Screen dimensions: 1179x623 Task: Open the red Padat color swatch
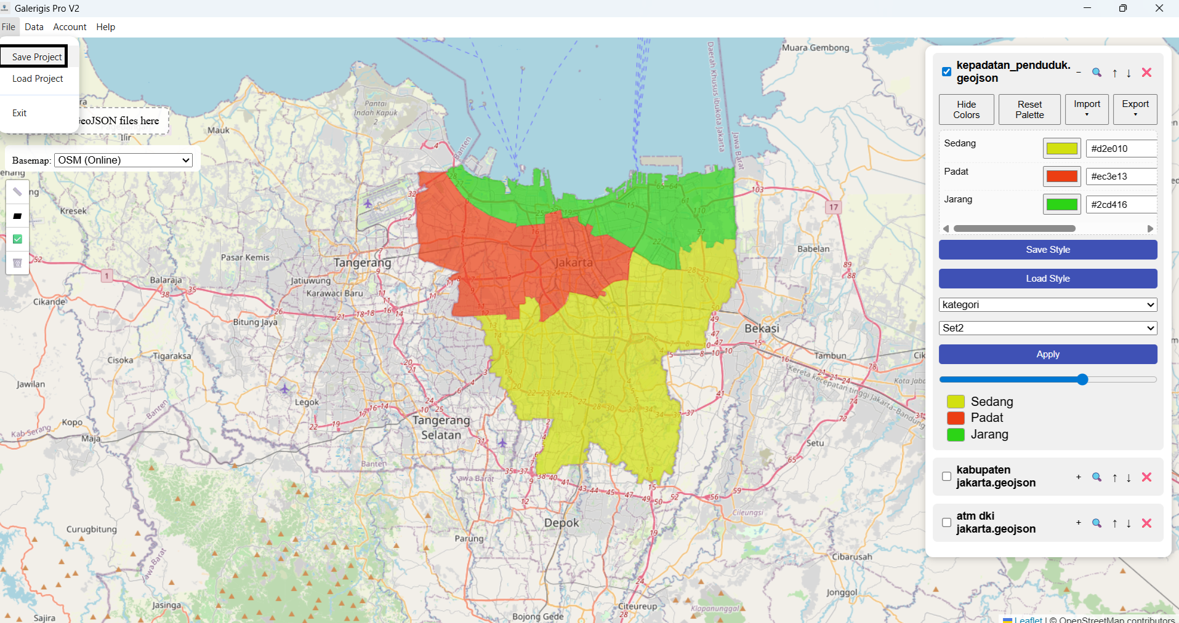pos(1061,177)
